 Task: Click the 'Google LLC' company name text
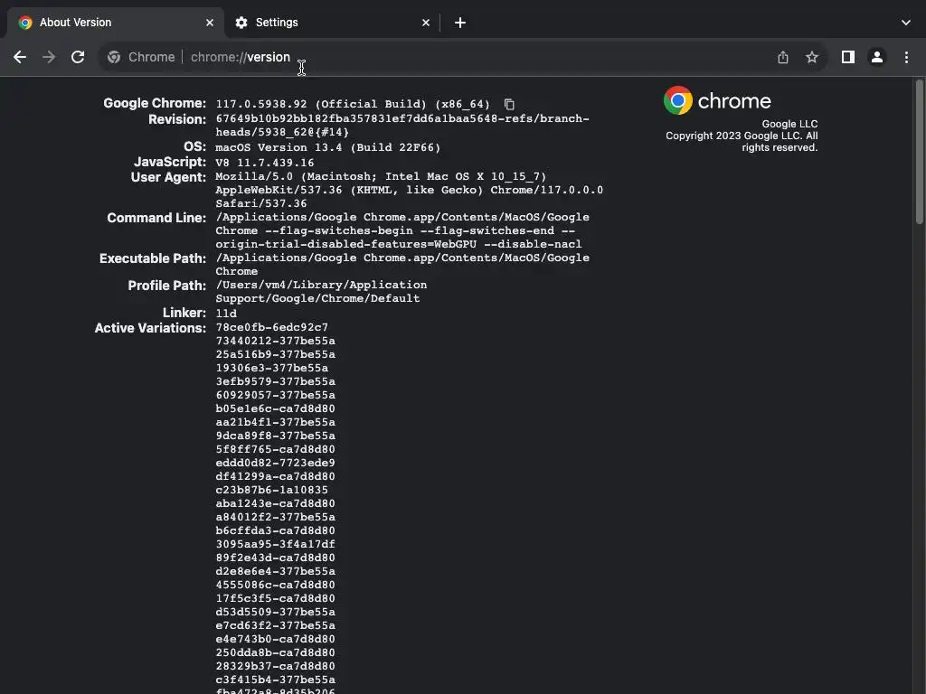[789, 124]
